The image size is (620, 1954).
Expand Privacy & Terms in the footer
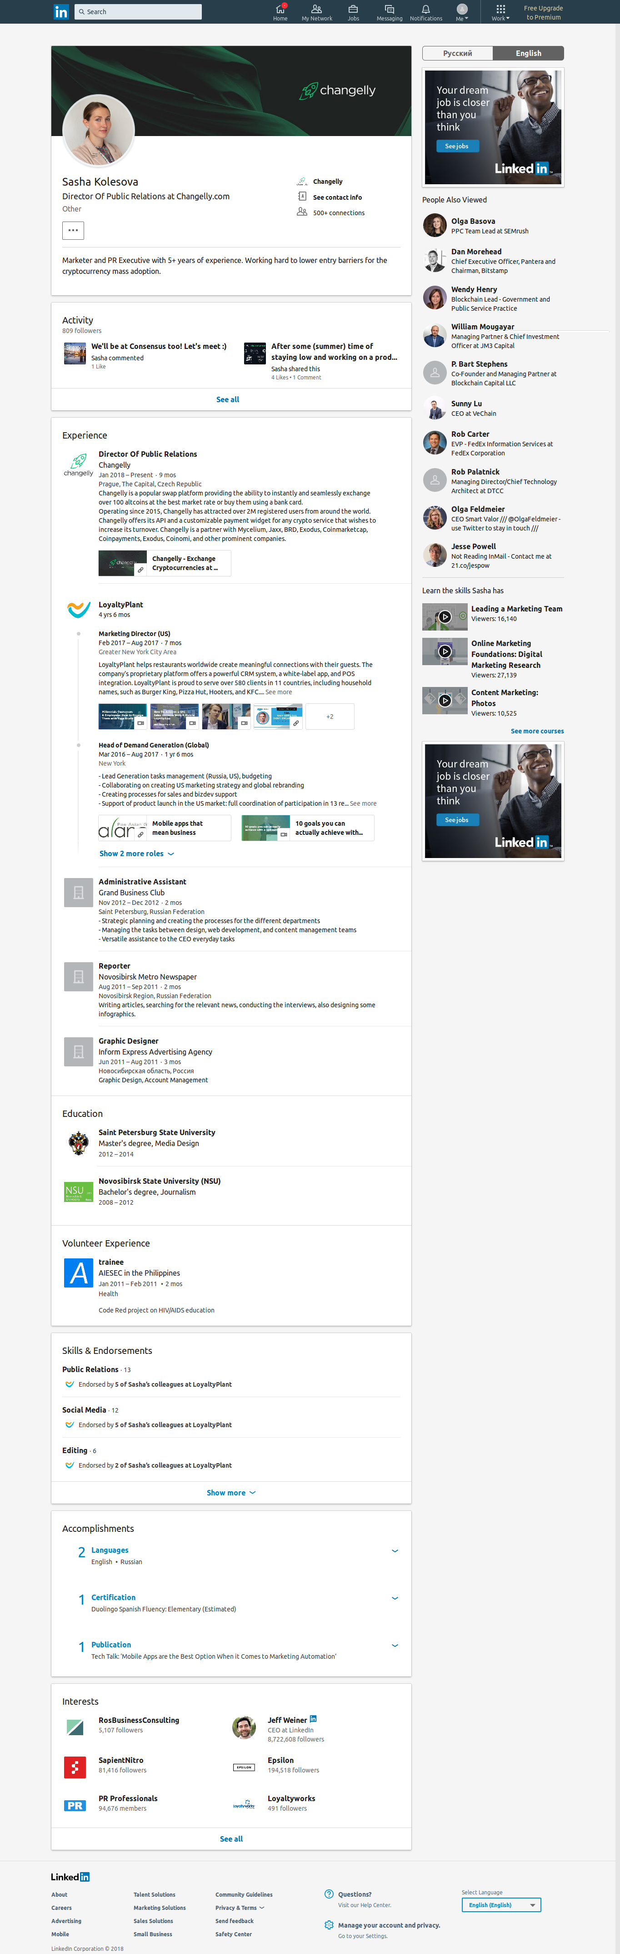click(x=240, y=1908)
